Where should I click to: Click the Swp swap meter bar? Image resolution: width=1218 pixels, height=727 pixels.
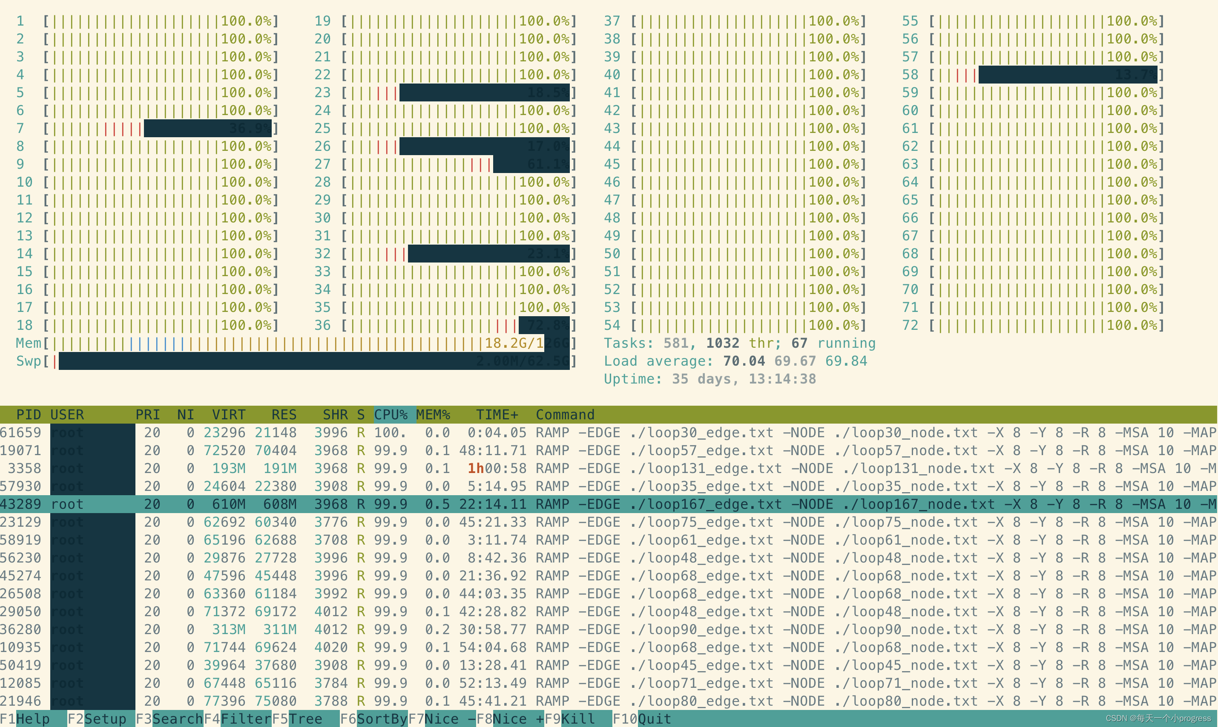point(296,361)
